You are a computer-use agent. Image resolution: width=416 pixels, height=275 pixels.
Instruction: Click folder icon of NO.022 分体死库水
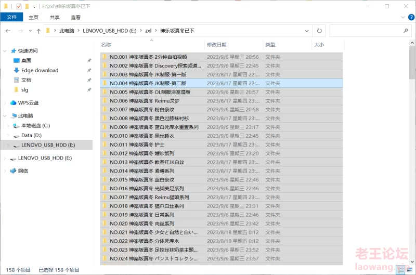coord(105,241)
